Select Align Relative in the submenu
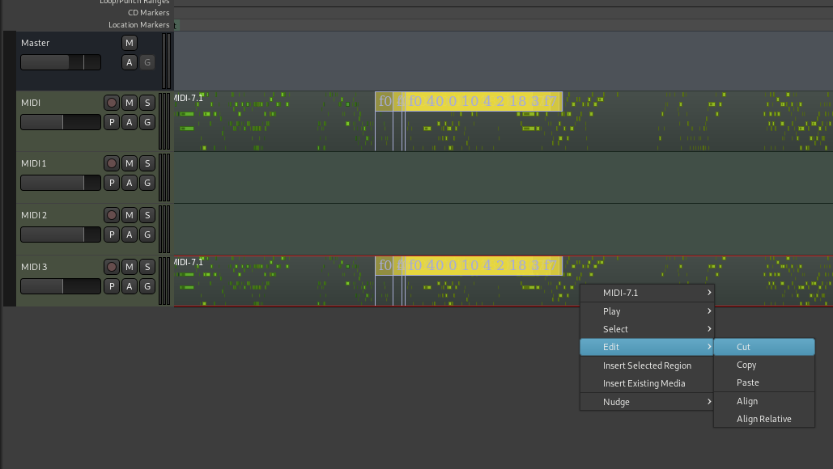This screenshot has width=833, height=469. pyautogui.click(x=763, y=419)
